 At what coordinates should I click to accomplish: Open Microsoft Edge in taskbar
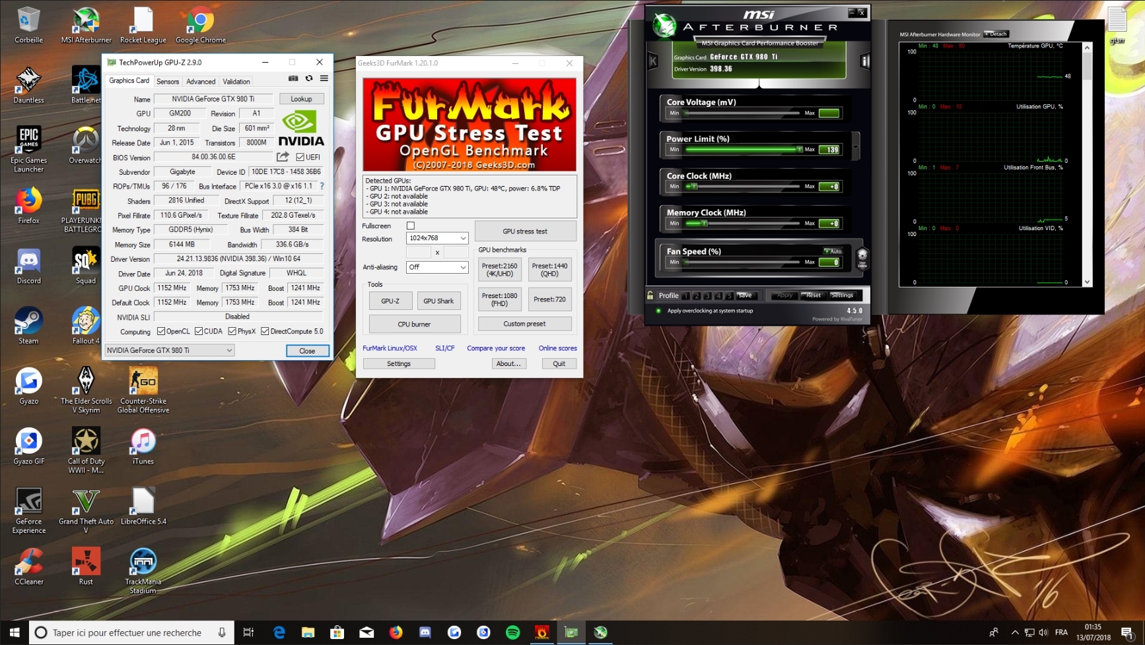tap(279, 632)
